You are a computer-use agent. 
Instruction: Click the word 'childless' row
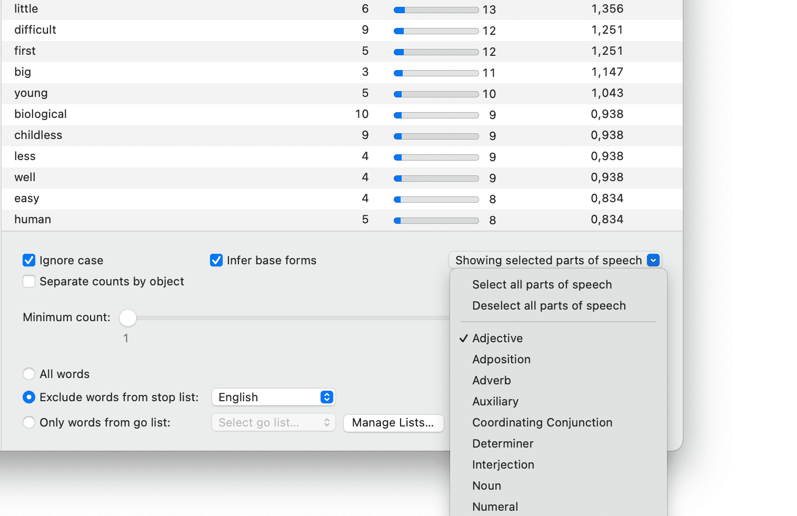[342, 135]
